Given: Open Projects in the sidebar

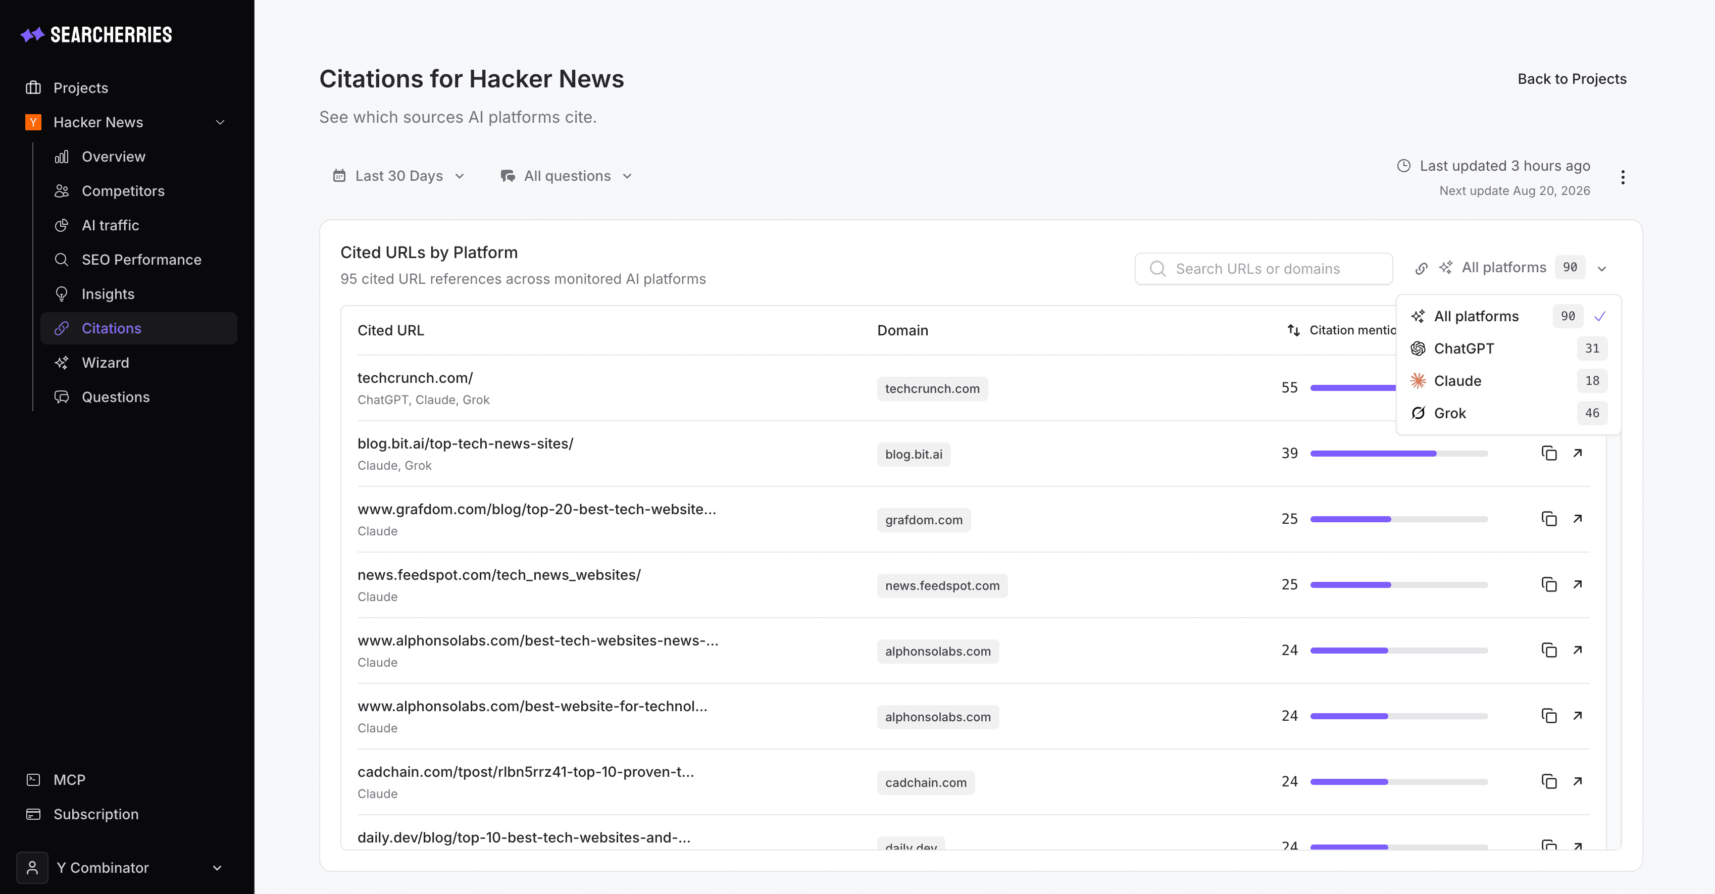Looking at the screenshot, I should point(81,88).
